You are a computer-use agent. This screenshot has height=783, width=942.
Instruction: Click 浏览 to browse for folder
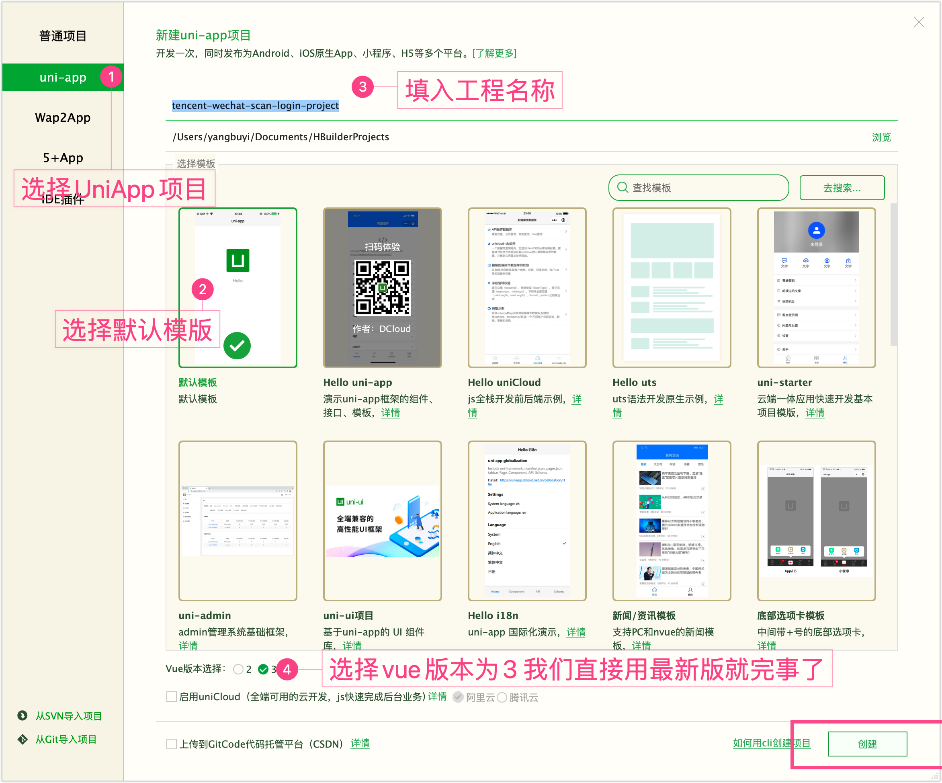tap(881, 137)
